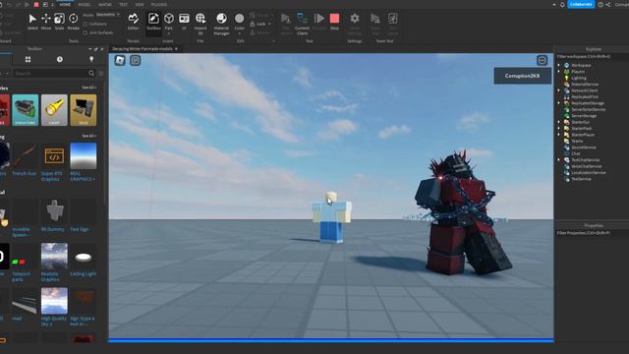Click the viewport three-dots menu button
The image size is (629, 354).
[542, 60]
